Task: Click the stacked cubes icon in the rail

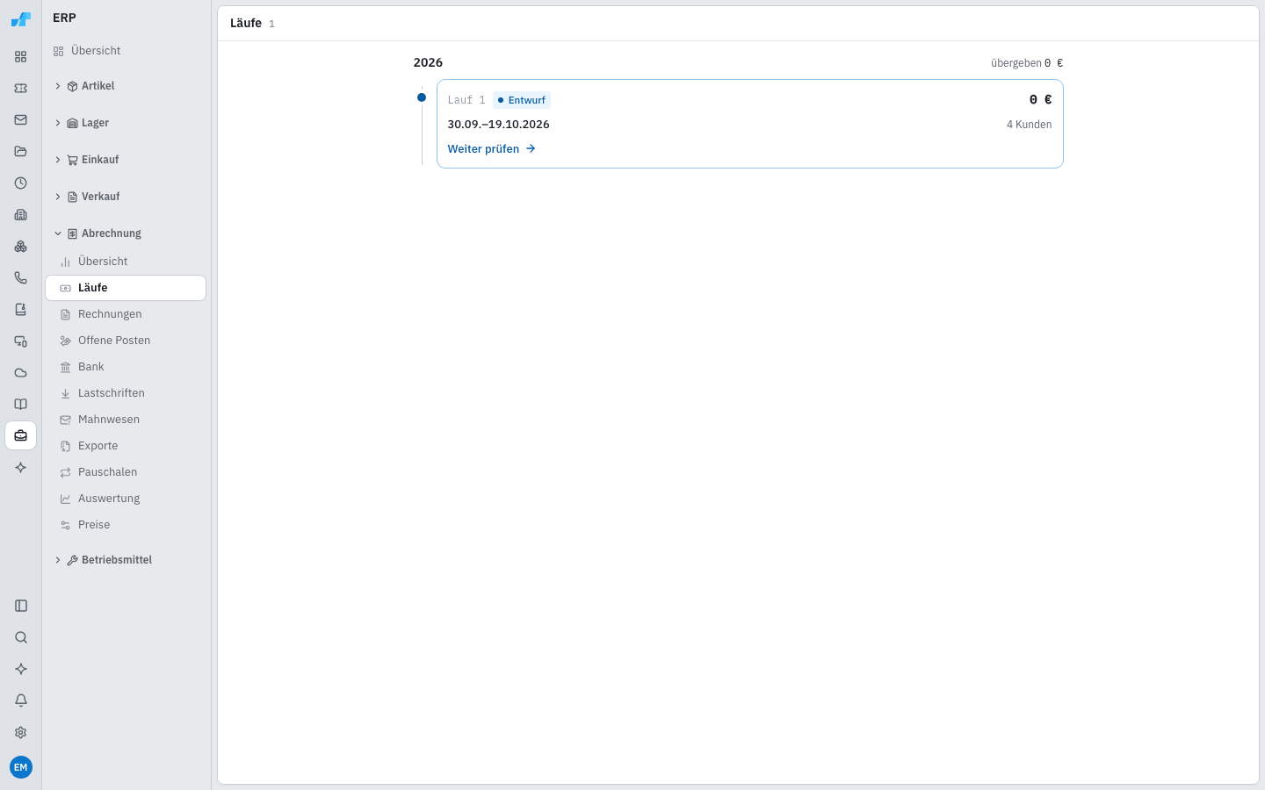Action: (21, 247)
